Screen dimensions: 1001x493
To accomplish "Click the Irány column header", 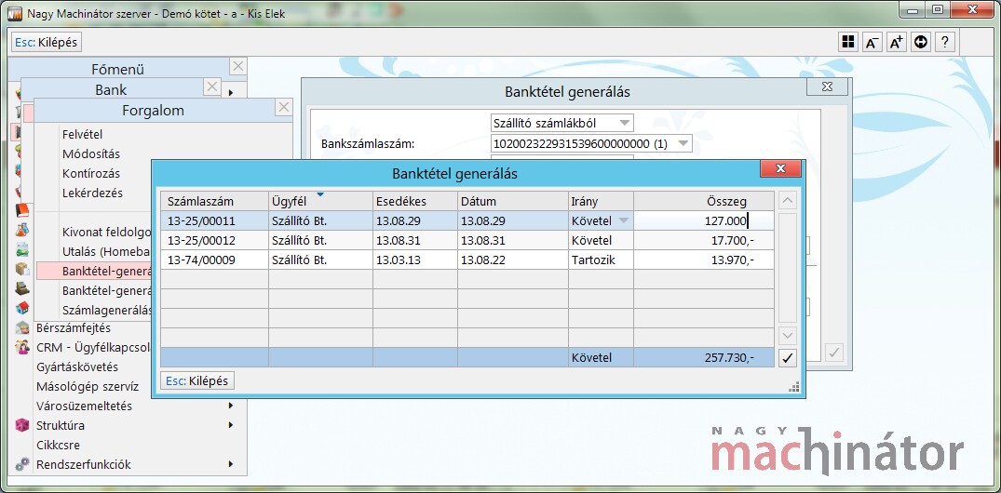I will [601, 201].
